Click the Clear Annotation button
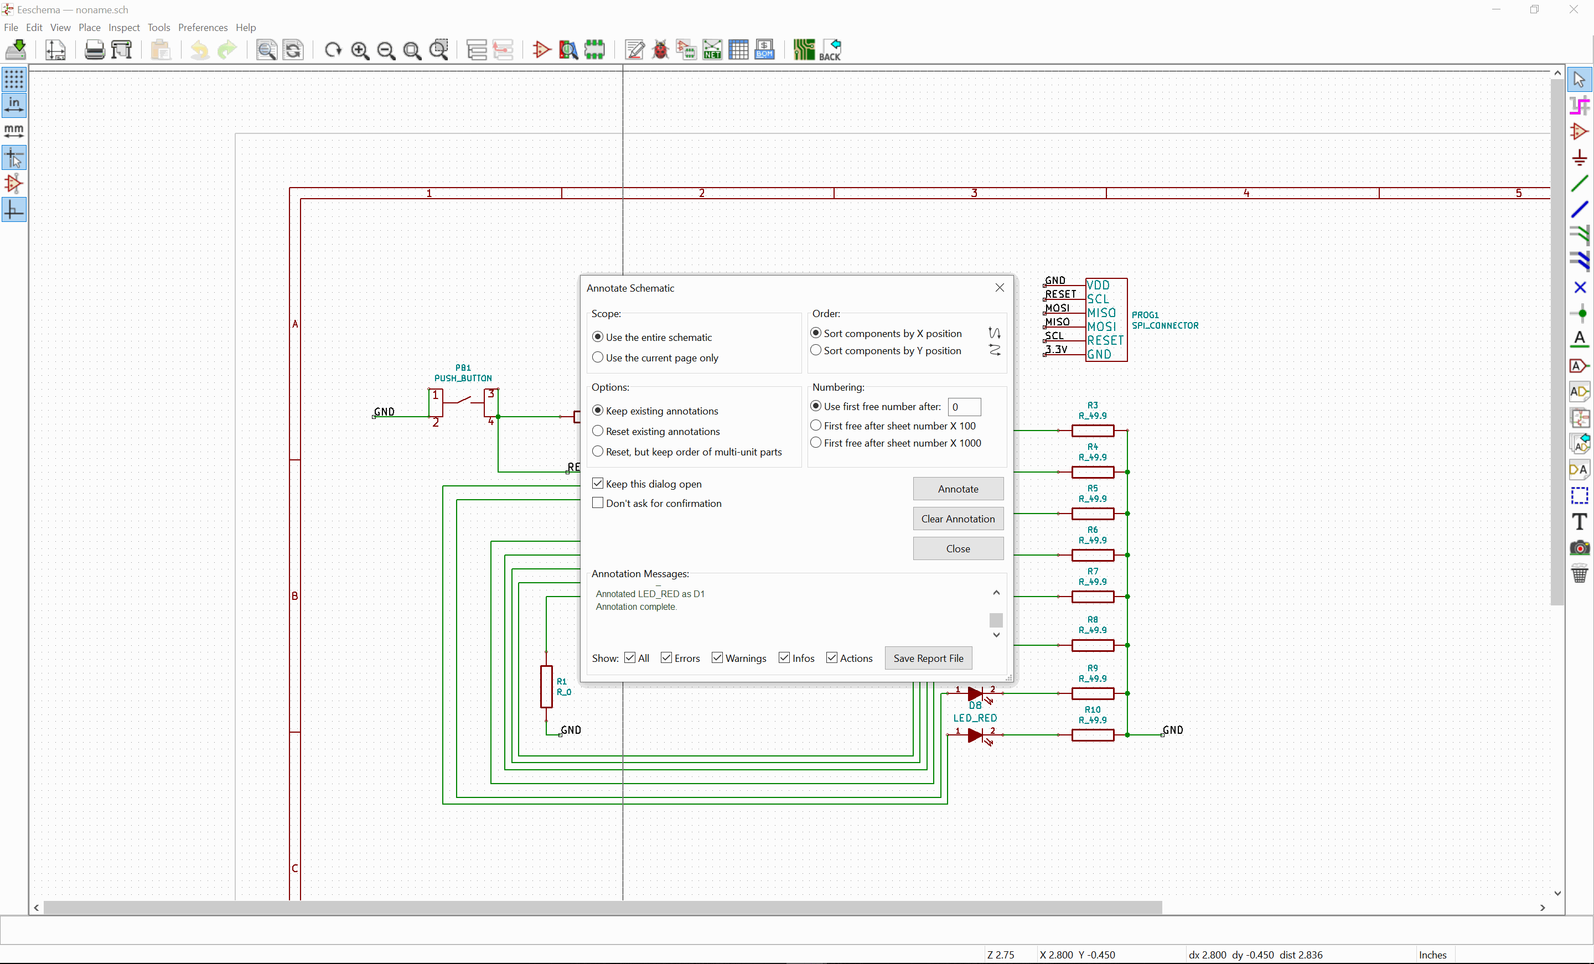The height and width of the screenshot is (964, 1594). 958,518
